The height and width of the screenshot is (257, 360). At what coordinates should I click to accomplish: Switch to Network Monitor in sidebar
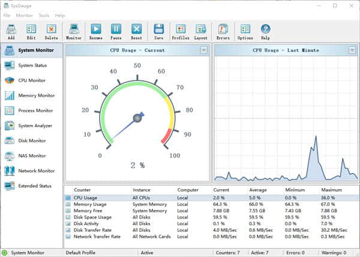(x=36, y=171)
